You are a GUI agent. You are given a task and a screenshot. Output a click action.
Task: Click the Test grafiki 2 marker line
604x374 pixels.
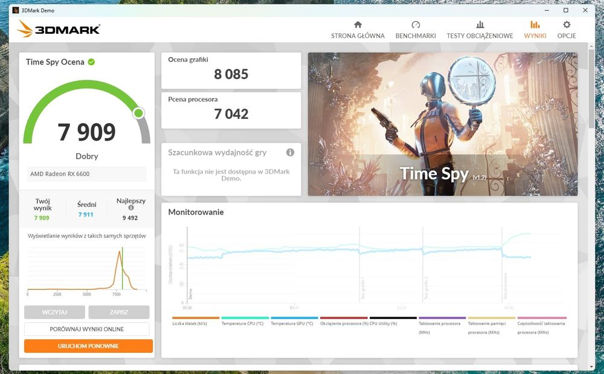pyautogui.click(x=423, y=265)
